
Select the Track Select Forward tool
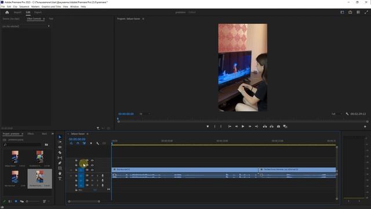pos(60,142)
